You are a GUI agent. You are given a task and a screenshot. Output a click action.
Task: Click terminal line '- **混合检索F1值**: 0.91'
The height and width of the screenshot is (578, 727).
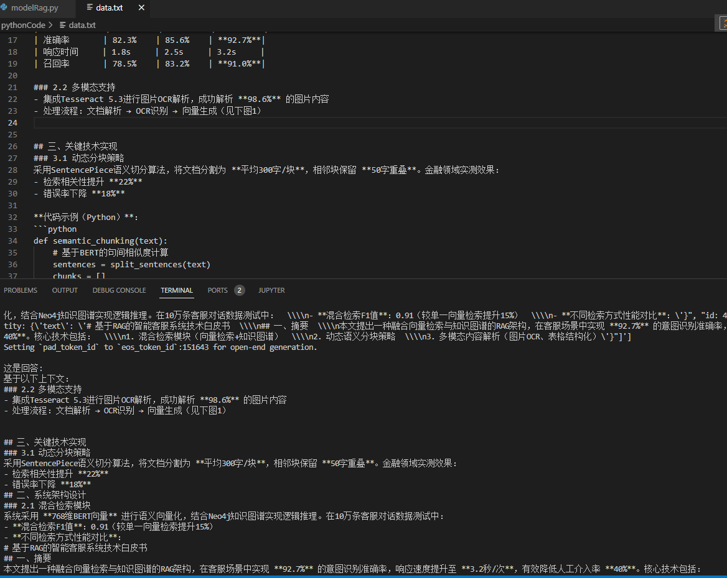pos(108,527)
